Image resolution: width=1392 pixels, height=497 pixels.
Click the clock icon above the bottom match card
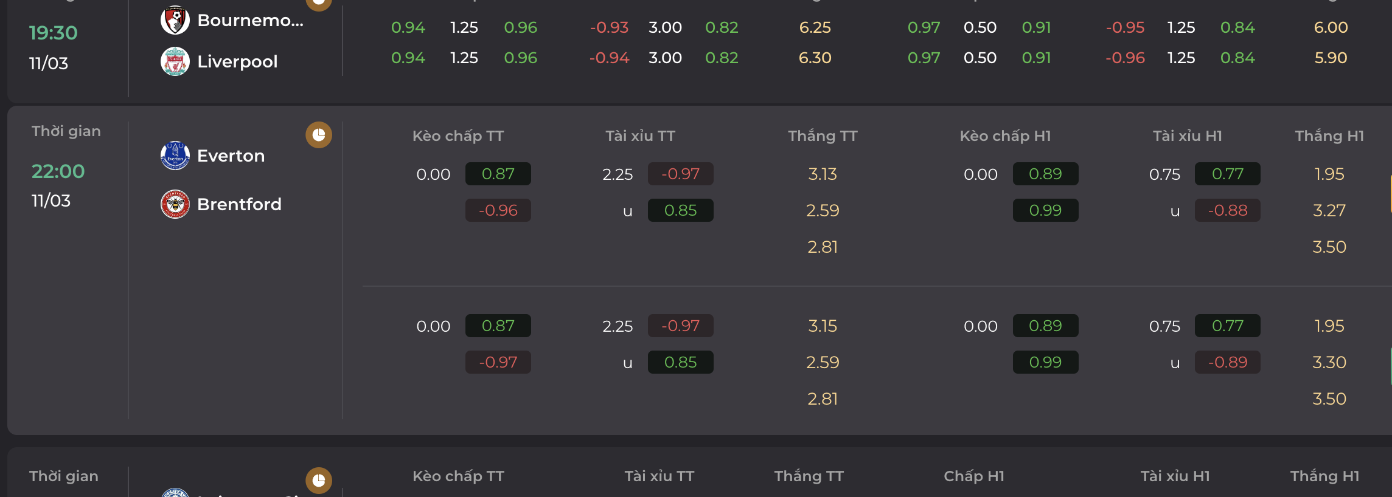coord(319,481)
